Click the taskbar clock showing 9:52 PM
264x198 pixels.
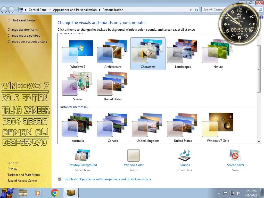pos(251,193)
